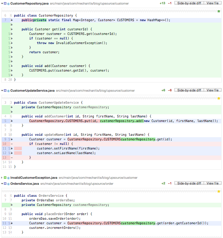The width and height of the screenshot is (223, 238).
Task: Collapse the CustomerUpdateService.java diff section
Action: click(2, 91)
